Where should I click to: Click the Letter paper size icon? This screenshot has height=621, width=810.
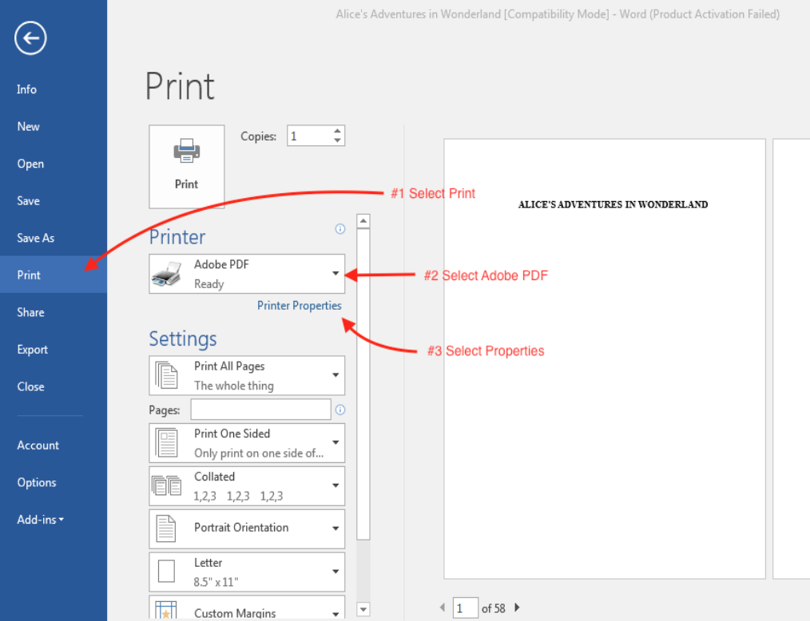166,572
